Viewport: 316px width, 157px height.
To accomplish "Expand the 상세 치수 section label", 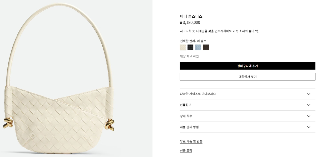I will tap(186, 116).
